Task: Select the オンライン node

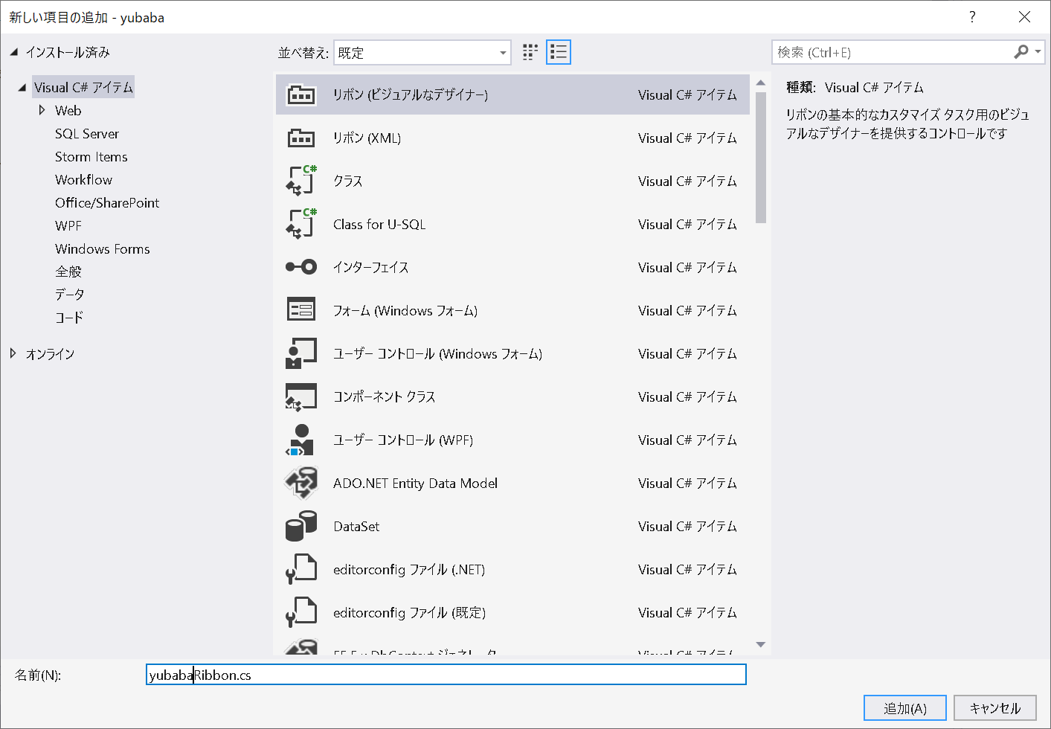Action: pos(51,354)
